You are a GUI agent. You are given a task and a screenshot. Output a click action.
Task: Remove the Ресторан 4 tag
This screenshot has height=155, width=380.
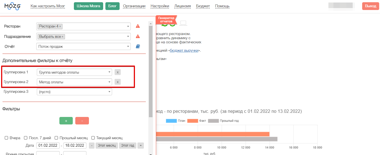pyautogui.click(x=60, y=26)
